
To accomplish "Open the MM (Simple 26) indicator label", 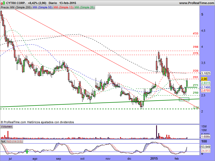I will (84, 8).
